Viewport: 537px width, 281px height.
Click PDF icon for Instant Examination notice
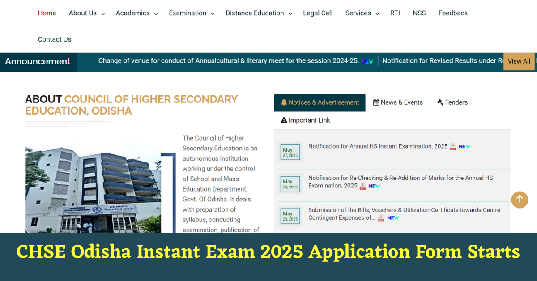click(x=453, y=147)
